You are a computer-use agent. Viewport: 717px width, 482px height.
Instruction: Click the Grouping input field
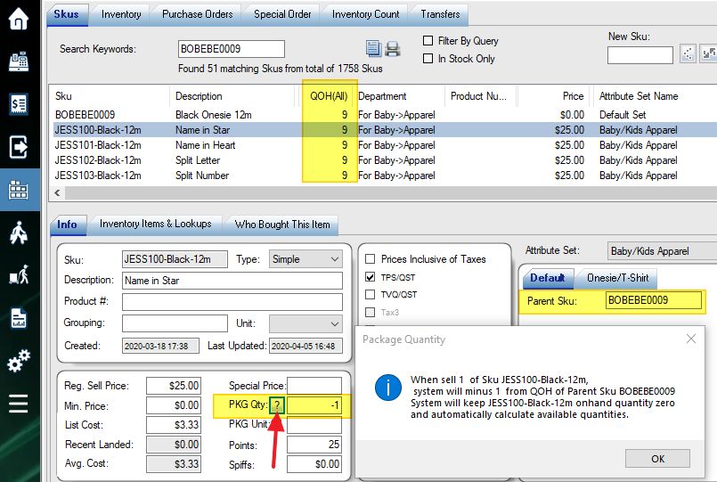(175, 323)
